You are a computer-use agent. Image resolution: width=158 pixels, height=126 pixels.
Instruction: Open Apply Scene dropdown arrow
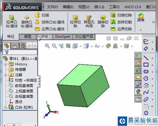pyautogui.click(x=121, y=46)
